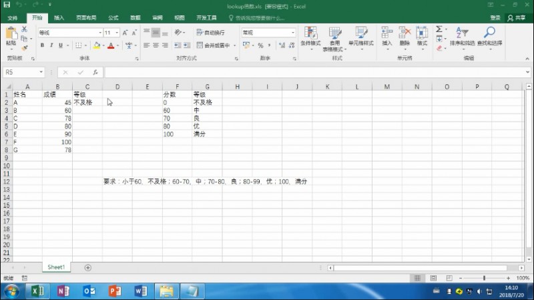Click into the formula bar
Image resolution: width=534 pixels, height=300 pixels.
[x=314, y=72]
